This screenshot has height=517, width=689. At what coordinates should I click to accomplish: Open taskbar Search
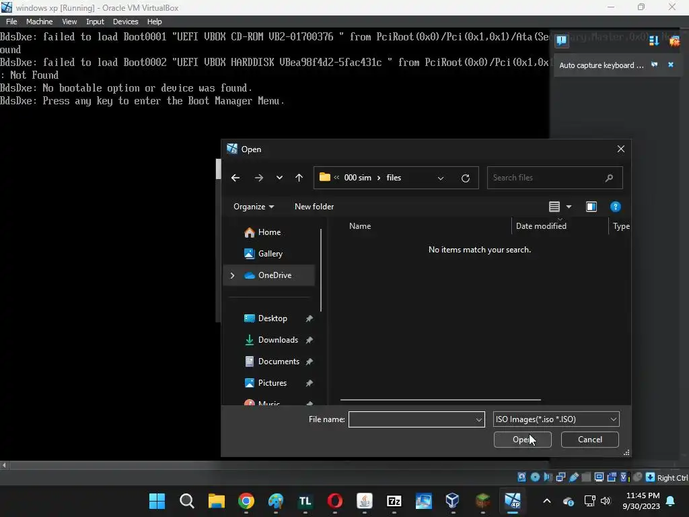187,501
